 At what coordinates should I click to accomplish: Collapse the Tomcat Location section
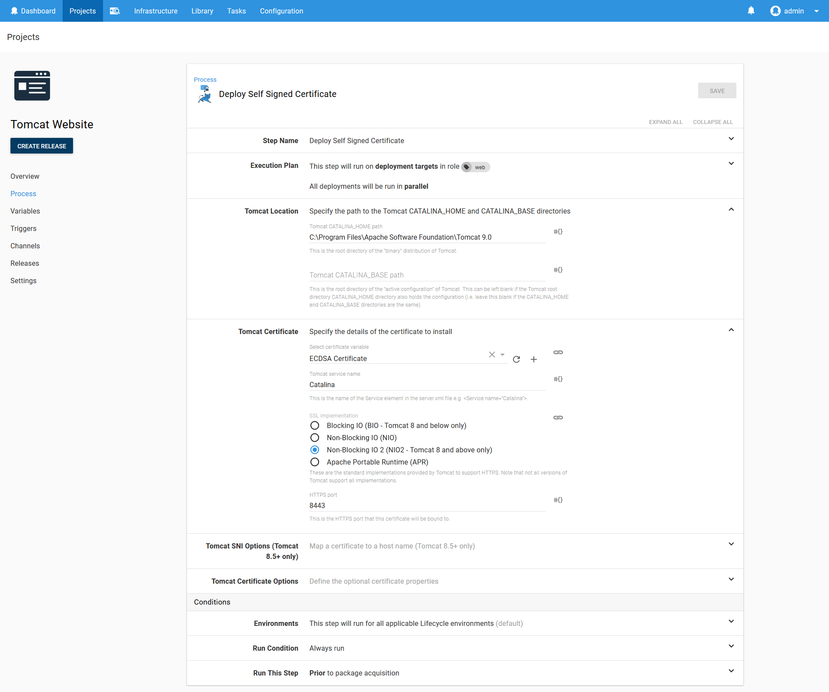click(731, 210)
